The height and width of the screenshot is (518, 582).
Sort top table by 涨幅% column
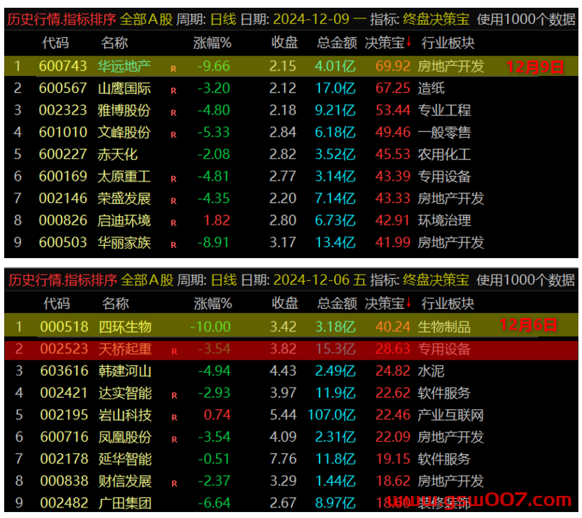point(212,43)
